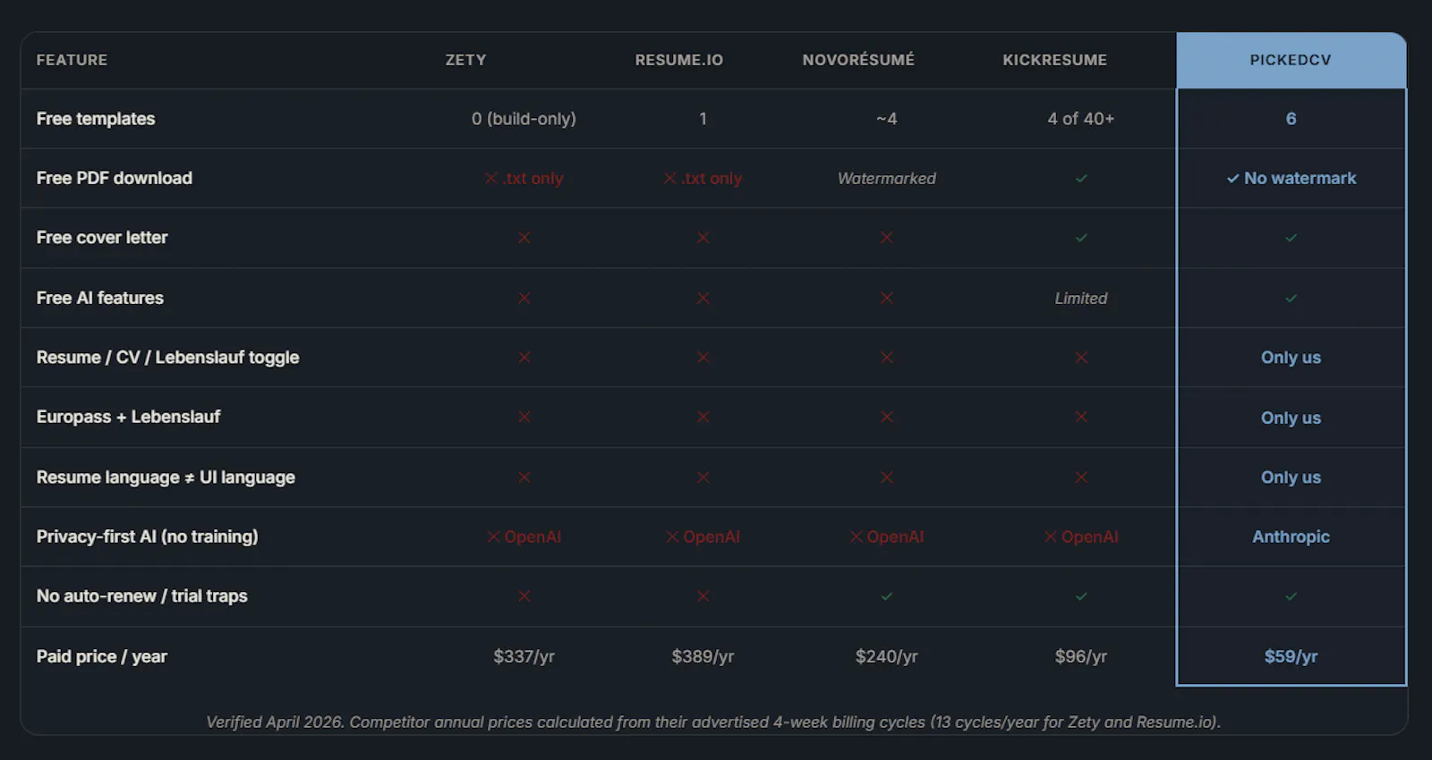Click Zety's '0 (build-only)' templates value

[524, 119]
